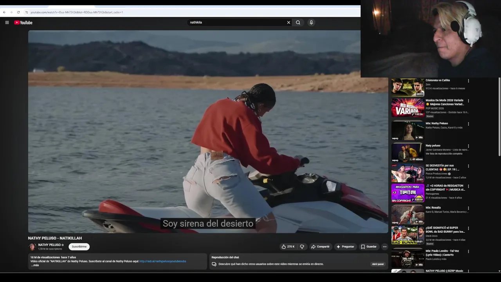Open options menu for Cristorata vs Cañita

point(469,81)
